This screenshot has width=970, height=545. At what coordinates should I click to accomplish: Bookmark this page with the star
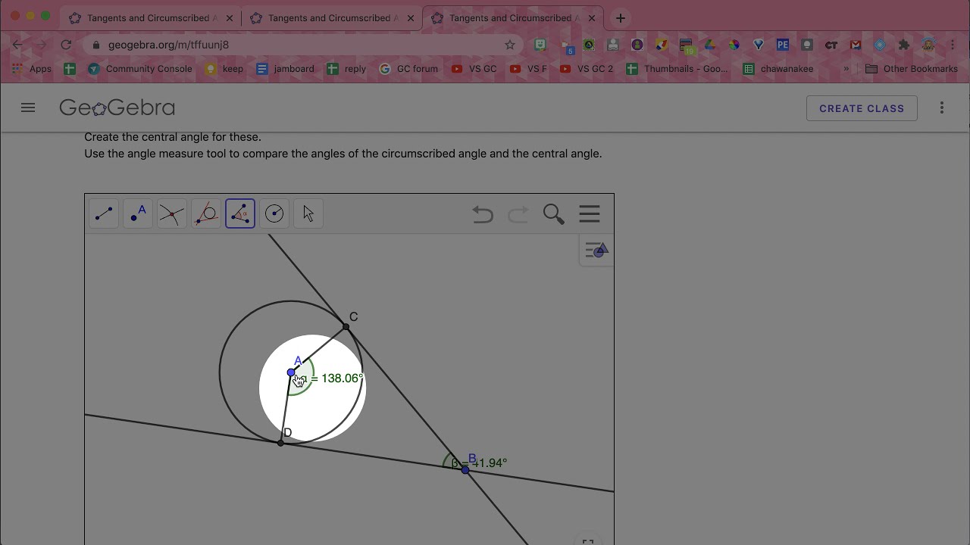510,45
